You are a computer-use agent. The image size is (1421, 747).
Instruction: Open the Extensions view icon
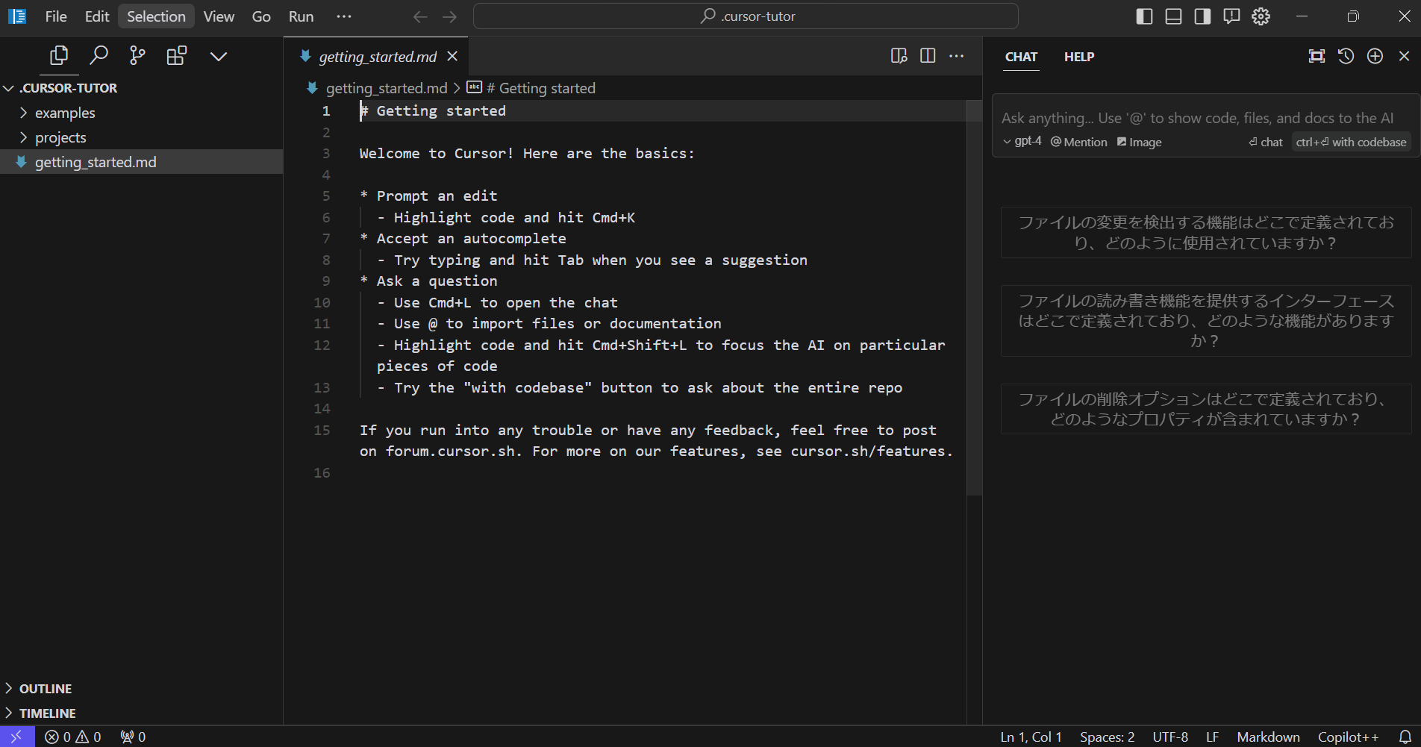(x=177, y=56)
